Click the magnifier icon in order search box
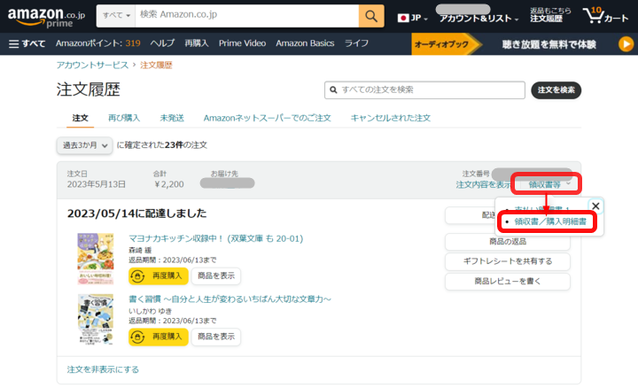Image resolution: width=638 pixels, height=388 pixels. point(333,89)
